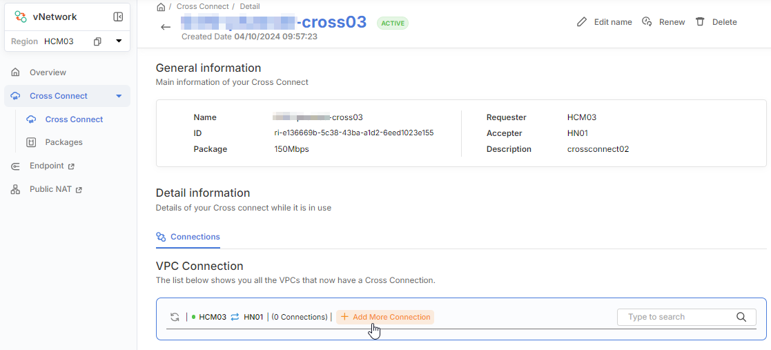Click the home icon in breadcrumb
The width and height of the screenshot is (771, 350).
point(161,7)
